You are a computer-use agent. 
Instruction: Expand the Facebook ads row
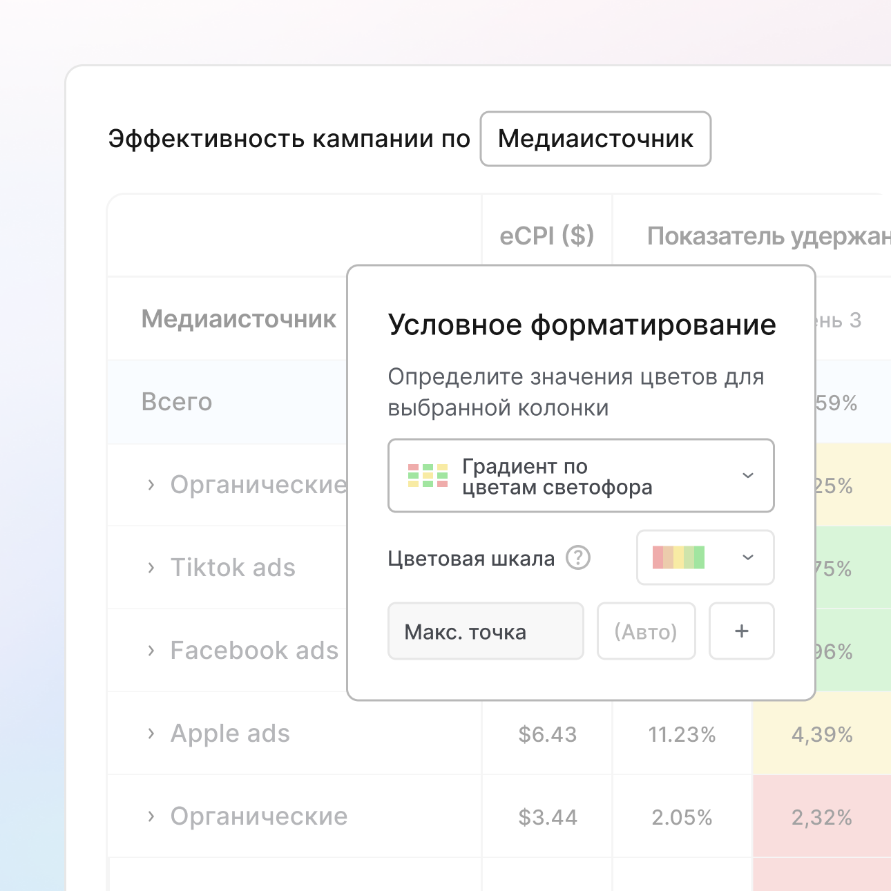tap(151, 651)
